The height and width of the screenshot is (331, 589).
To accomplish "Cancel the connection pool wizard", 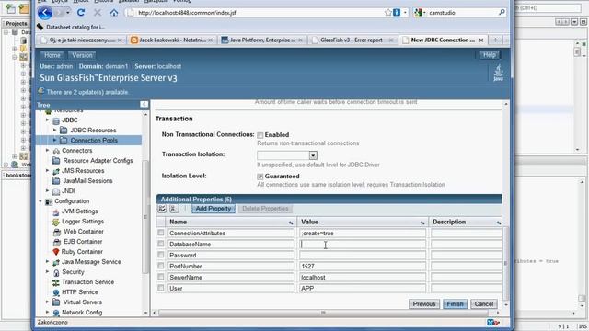I will coord(484,304).
